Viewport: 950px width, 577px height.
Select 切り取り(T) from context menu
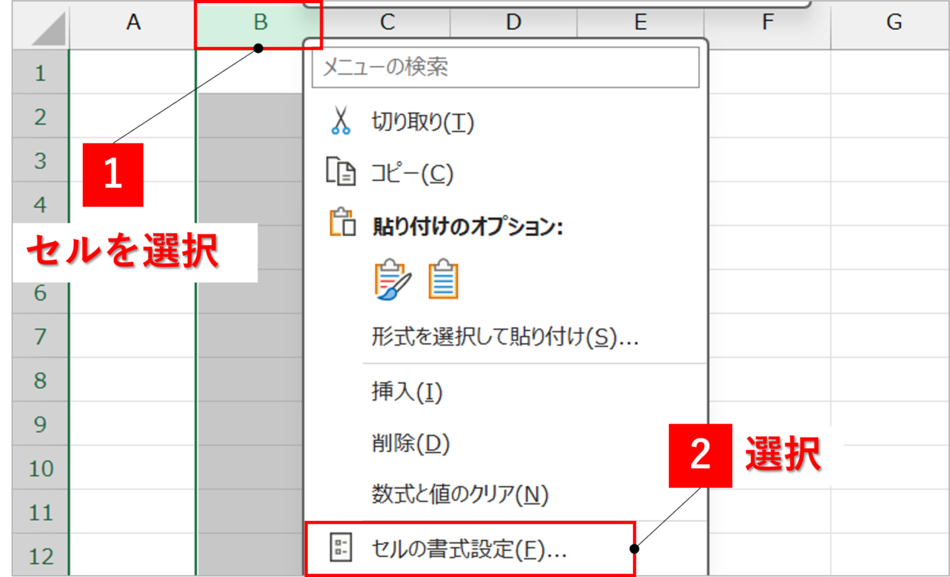pyautogui.click(x=423, y=122)
